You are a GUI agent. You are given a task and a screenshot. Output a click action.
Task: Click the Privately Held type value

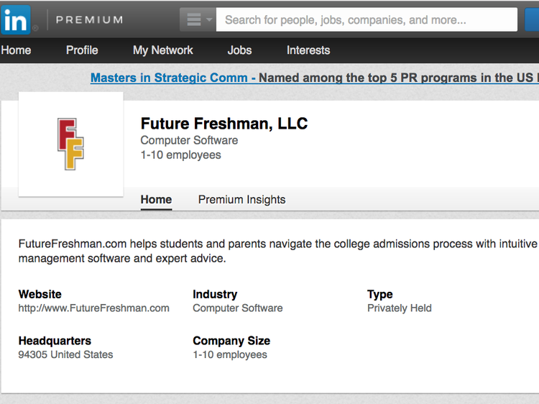(x=400, y=308)
